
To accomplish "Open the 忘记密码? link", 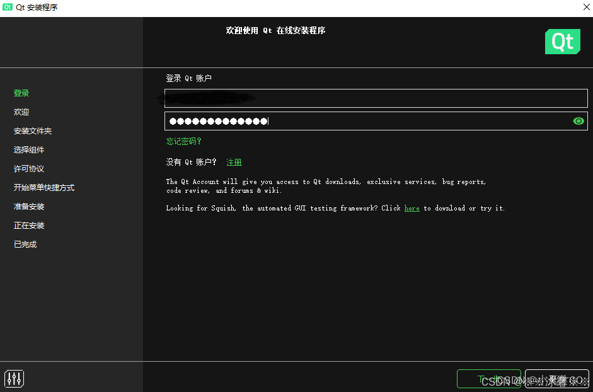I will tap(183, 142).
